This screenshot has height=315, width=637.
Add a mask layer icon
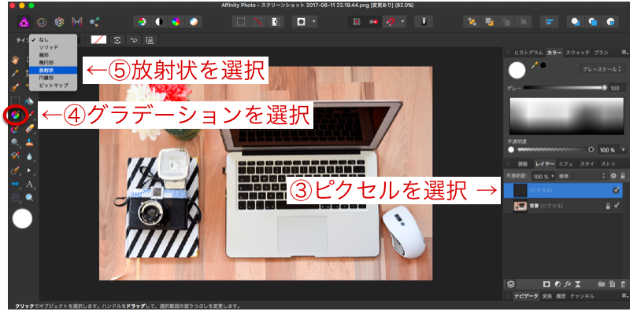[546, 284]
